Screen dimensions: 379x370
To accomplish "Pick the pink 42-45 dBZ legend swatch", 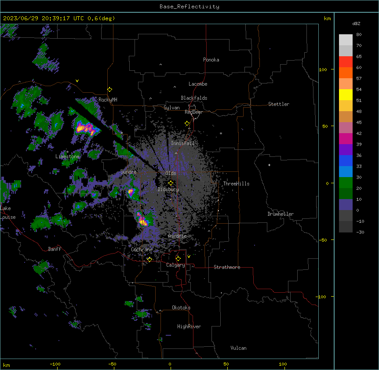I will tap(346, 128).
